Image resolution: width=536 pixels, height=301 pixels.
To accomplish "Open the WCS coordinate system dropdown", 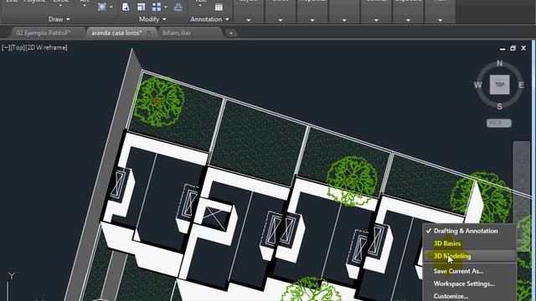I will point(499,123).
